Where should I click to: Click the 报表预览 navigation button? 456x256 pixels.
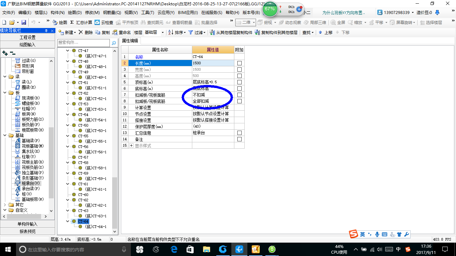(x=27, y=231)
